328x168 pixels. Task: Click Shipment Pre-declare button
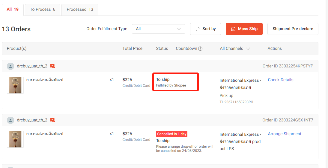pyautogui.click(x=293, y=29)
